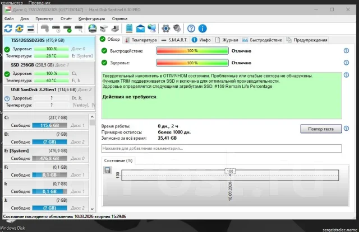Click the blue refresh arrows toolbar icon
The width and height of the screenshot is (359, 232).
(8, 29)
